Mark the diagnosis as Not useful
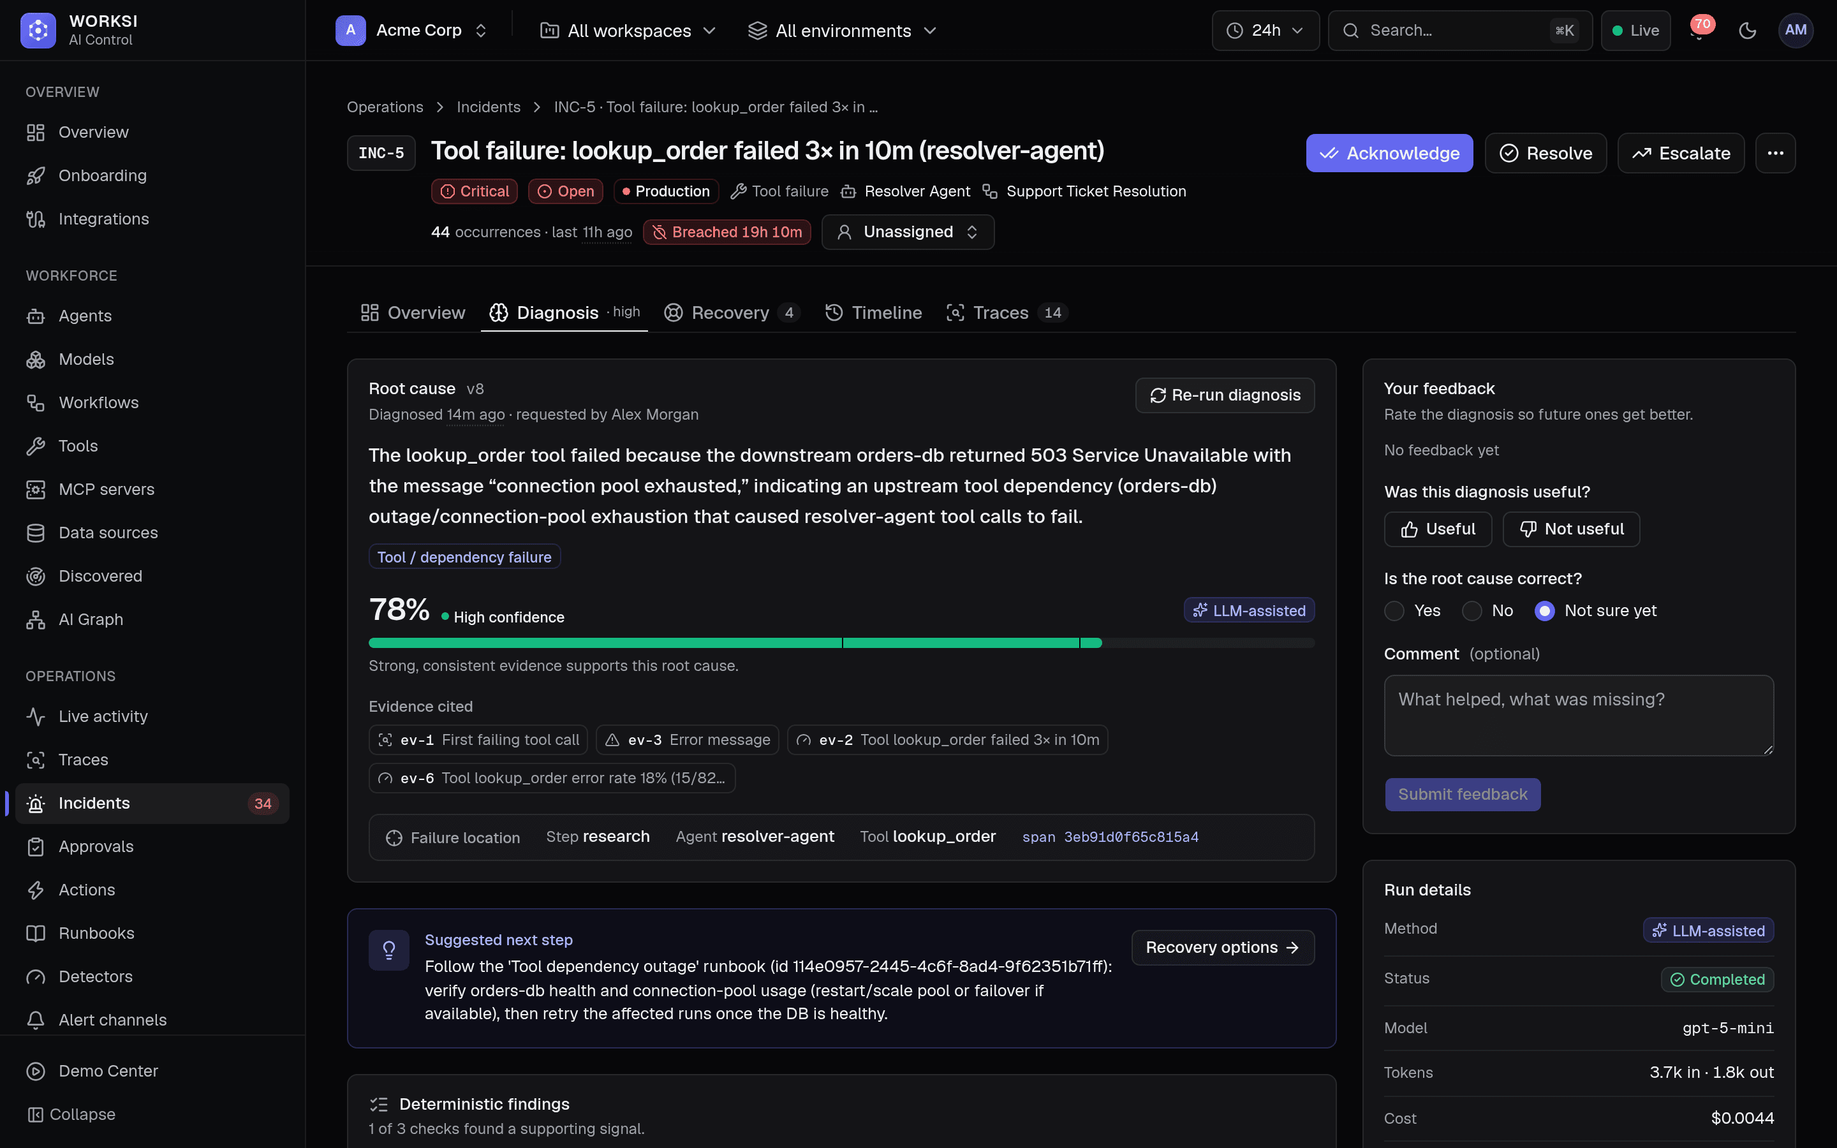The height and width of the screenshot is (1148, 1837). point(1571,529)
